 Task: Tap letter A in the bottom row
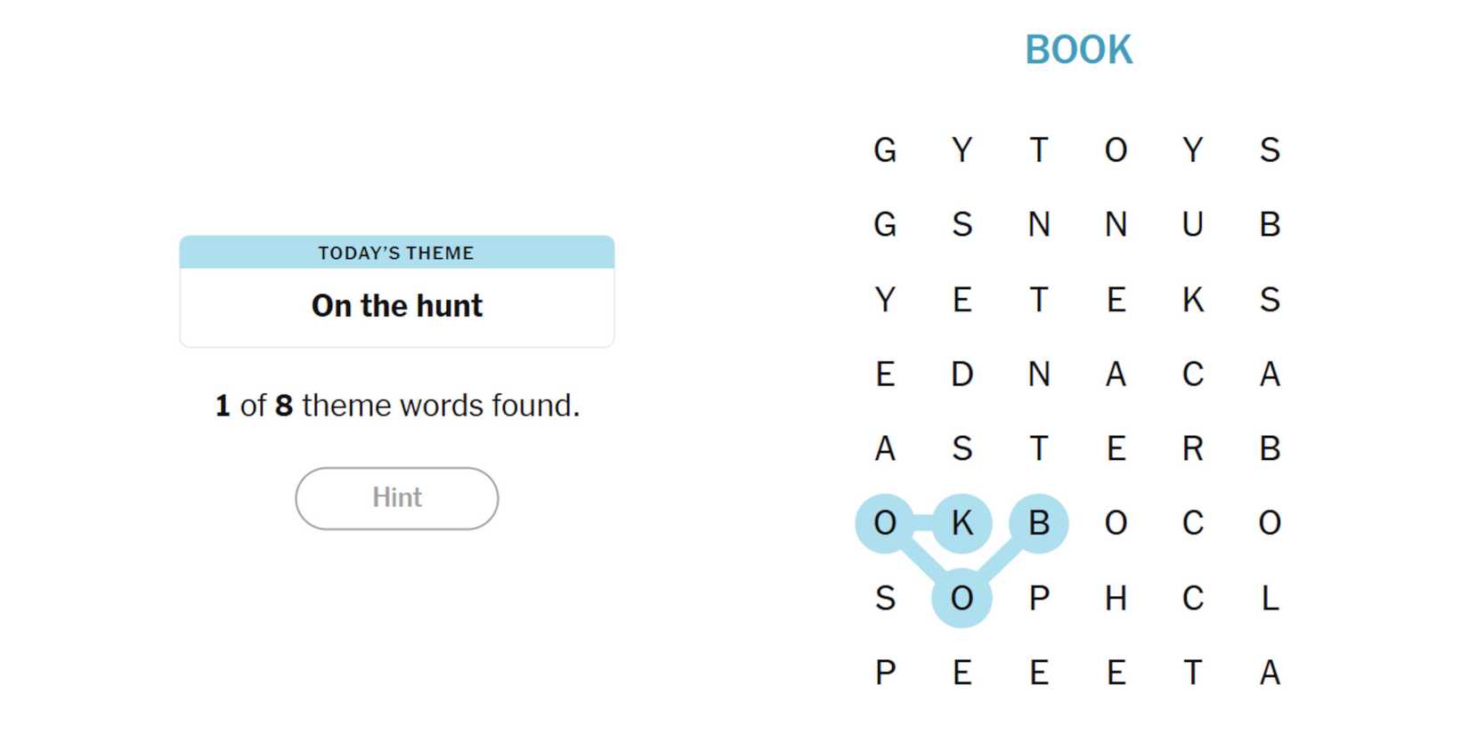tap(1270, 673)
